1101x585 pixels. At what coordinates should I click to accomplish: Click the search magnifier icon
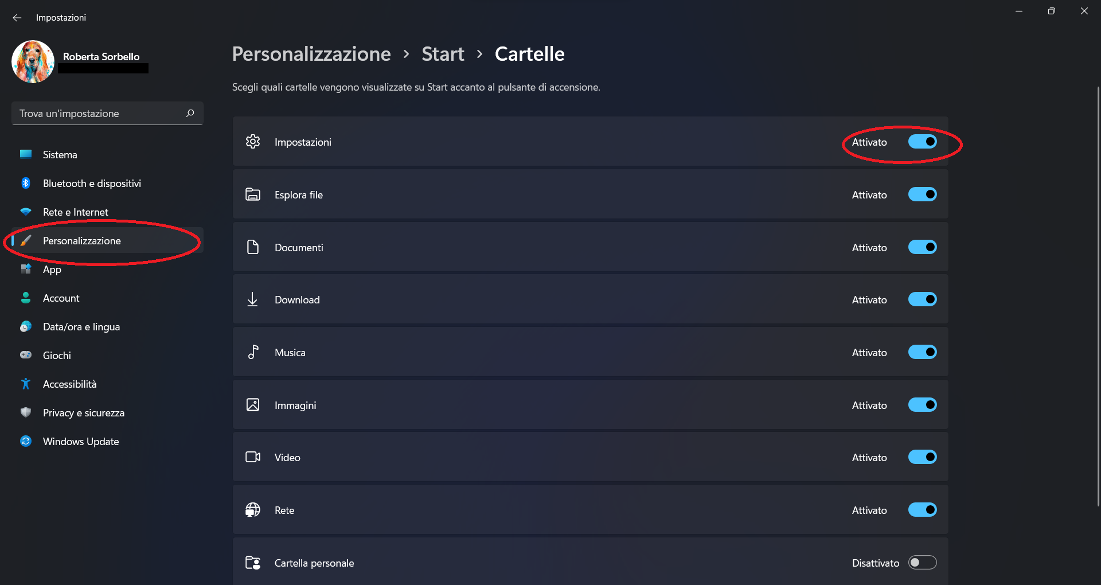pos(190,114)
